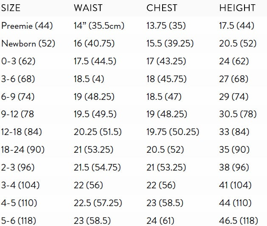Click waist value 14" (35.5cm)
Image resolution: width=267 pixels, height=226 pixels.
coord(99,26)
